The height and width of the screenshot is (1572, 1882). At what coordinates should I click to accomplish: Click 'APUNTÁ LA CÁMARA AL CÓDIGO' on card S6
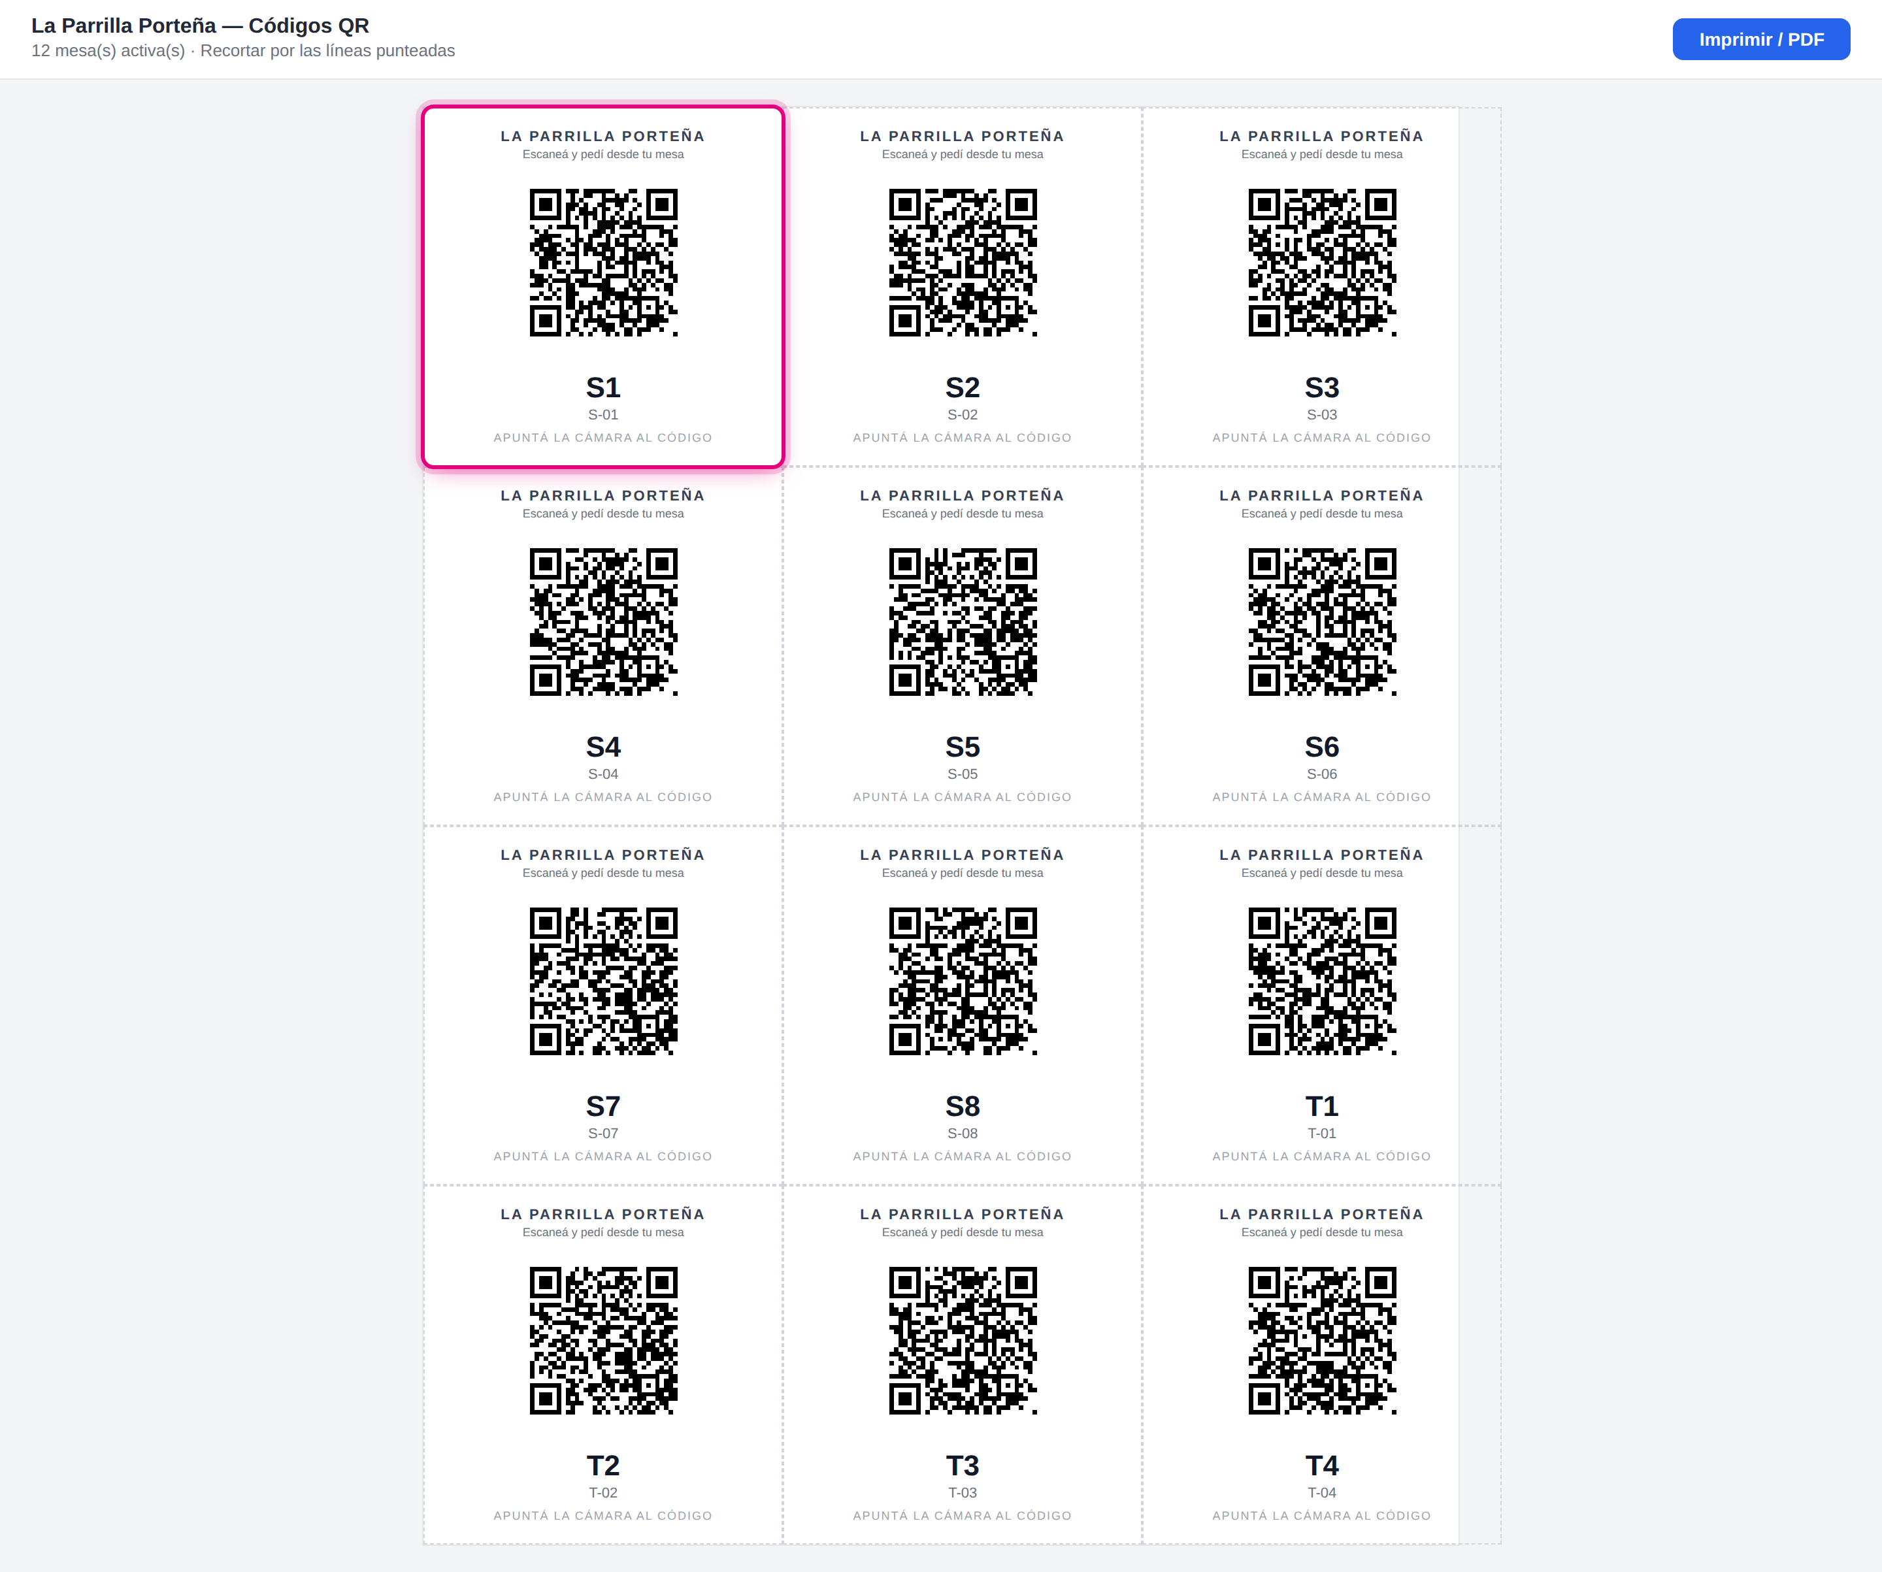click(x=1322, y=796)
